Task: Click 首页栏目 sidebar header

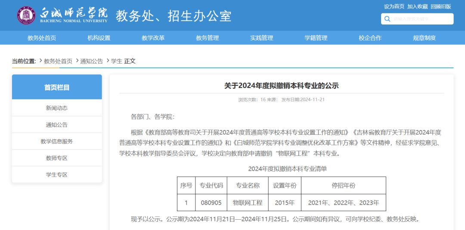Action: click(x=57, y=87)
